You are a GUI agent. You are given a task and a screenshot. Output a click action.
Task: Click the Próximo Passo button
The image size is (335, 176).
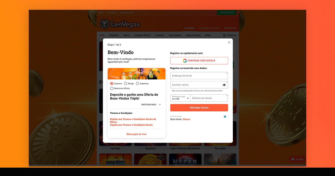(199, 108)
